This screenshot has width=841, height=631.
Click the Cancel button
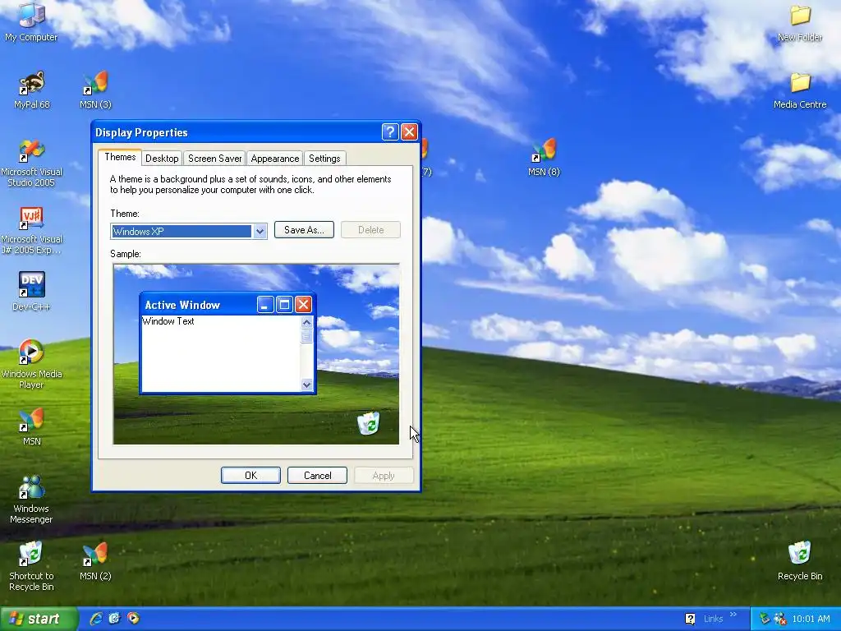tap(318, 476)
